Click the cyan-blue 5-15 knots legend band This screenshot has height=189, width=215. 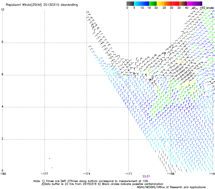(x=141, y=3)
